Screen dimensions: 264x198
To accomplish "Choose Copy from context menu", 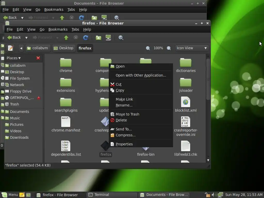I will pos(141,90).
